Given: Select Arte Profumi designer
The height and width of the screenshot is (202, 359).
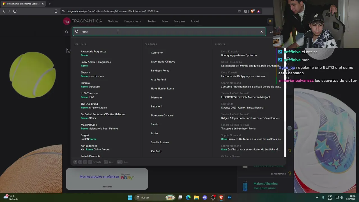Looking at the screenshot, I should 158,80.
